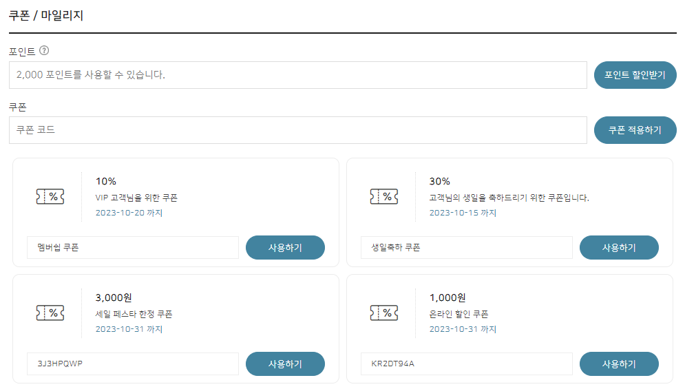Click the 세일 페스타 한정 쿠폰 description
The height and width of the screenshot is (389, 685).
[x=134, y=314]
